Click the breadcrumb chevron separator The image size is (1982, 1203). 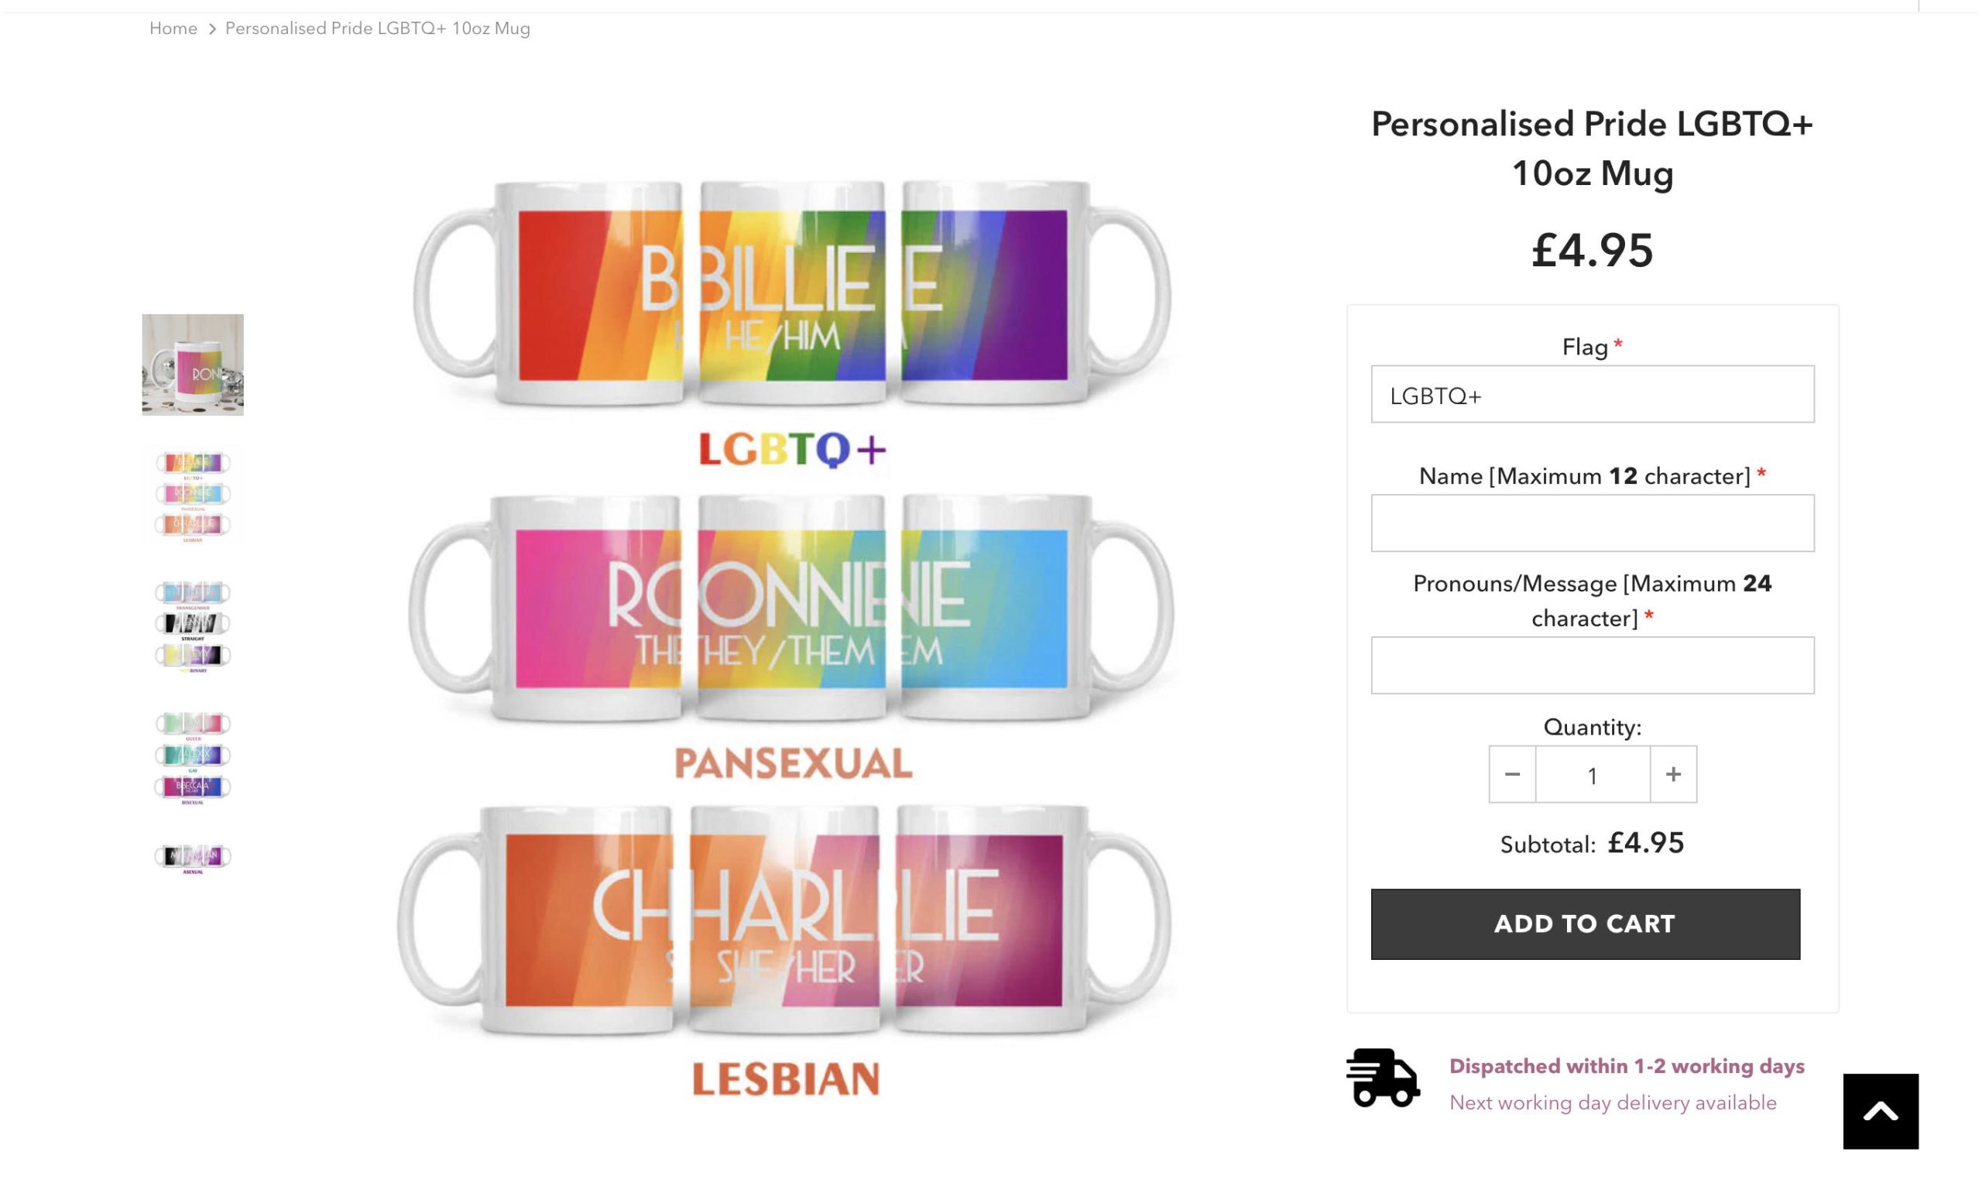pyautogui.click(x=212, y=29)
